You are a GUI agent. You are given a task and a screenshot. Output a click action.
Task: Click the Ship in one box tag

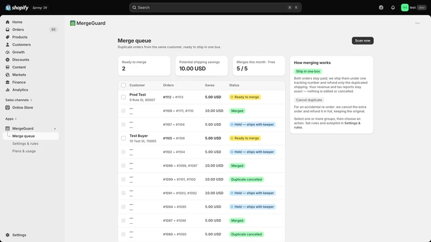point(308,72)
